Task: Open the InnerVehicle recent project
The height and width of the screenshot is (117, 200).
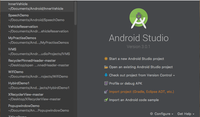Action: (37, 6)
